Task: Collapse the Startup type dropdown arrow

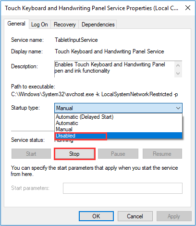Action: [x=178, y=108]
